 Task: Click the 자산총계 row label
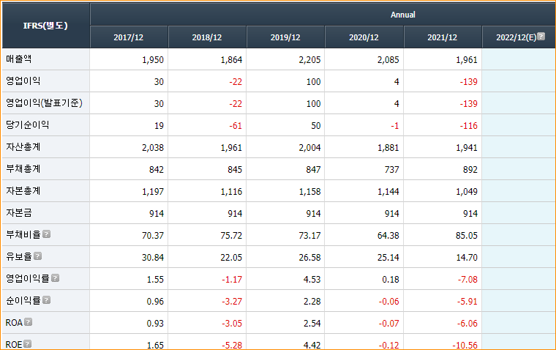[x=23, y=147]
